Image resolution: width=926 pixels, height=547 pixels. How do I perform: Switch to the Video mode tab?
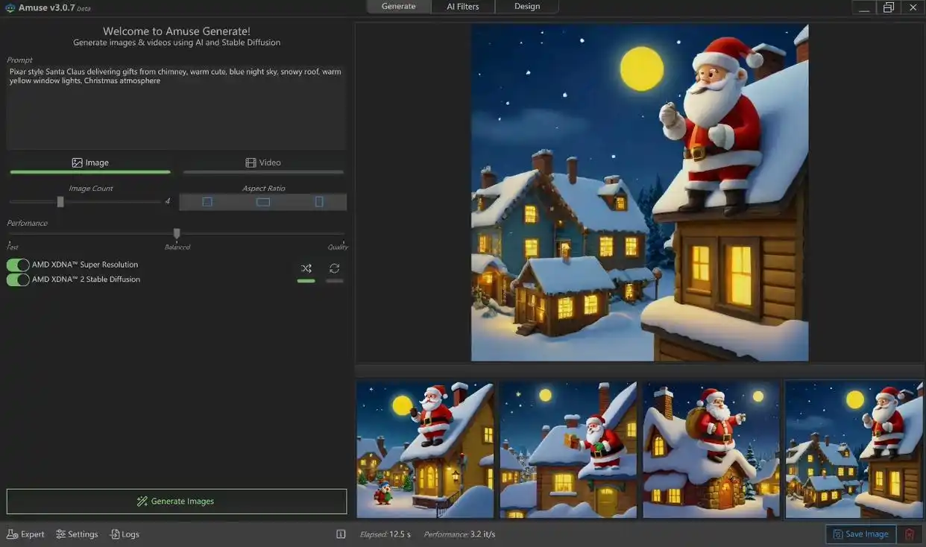pyautogui.click(x=263, y=162)
